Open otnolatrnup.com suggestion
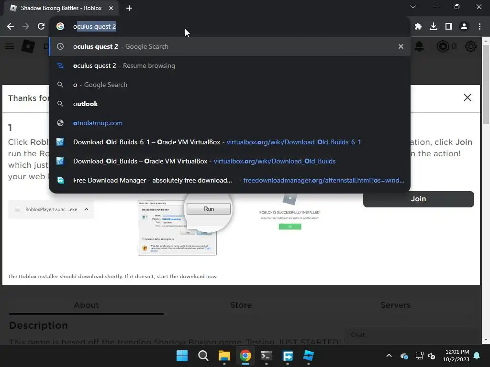 click(x=230, y=123)
